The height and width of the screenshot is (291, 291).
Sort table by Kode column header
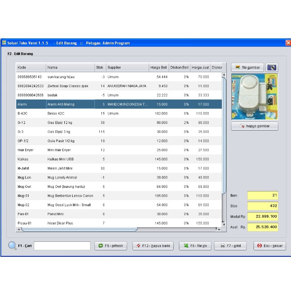pyautogui.click(x=31, y=67)
